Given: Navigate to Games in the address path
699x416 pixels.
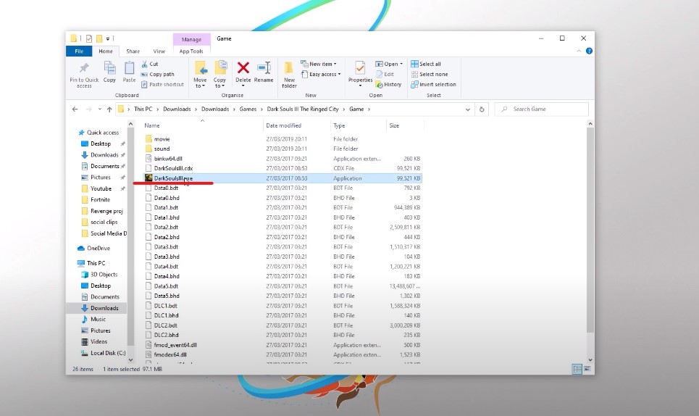Looking at the screenshot, I should pyautogui.click(x=248, y=109).
